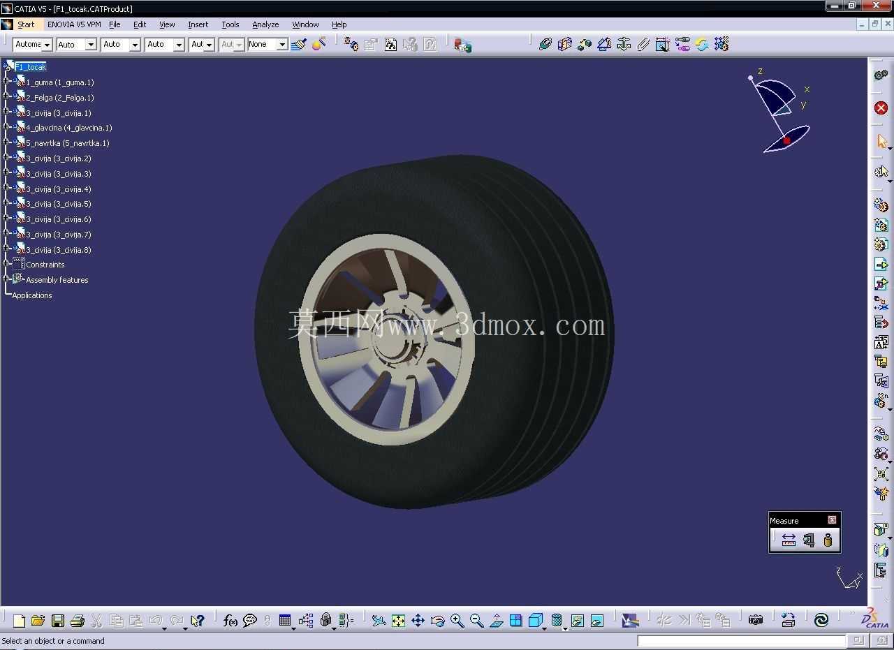Click the Open file folder icon

(x=38, y=621)
